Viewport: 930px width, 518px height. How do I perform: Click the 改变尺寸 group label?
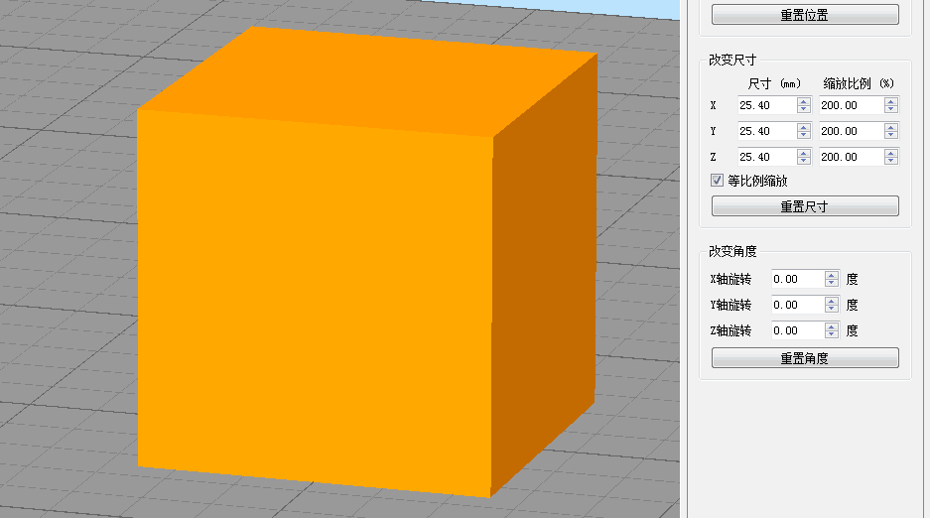click(x=732, y=60)
